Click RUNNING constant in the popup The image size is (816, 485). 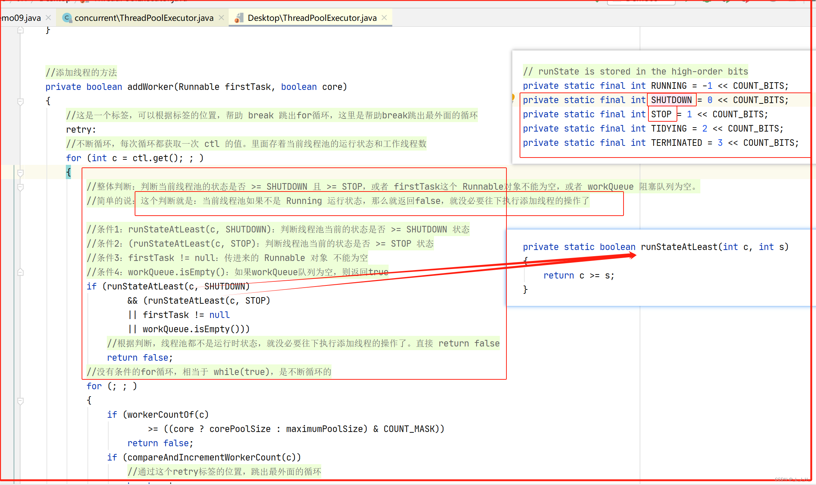point(669,86)
